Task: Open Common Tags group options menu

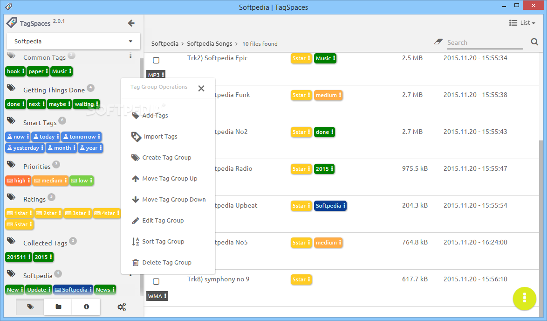Action: (130, 55)
